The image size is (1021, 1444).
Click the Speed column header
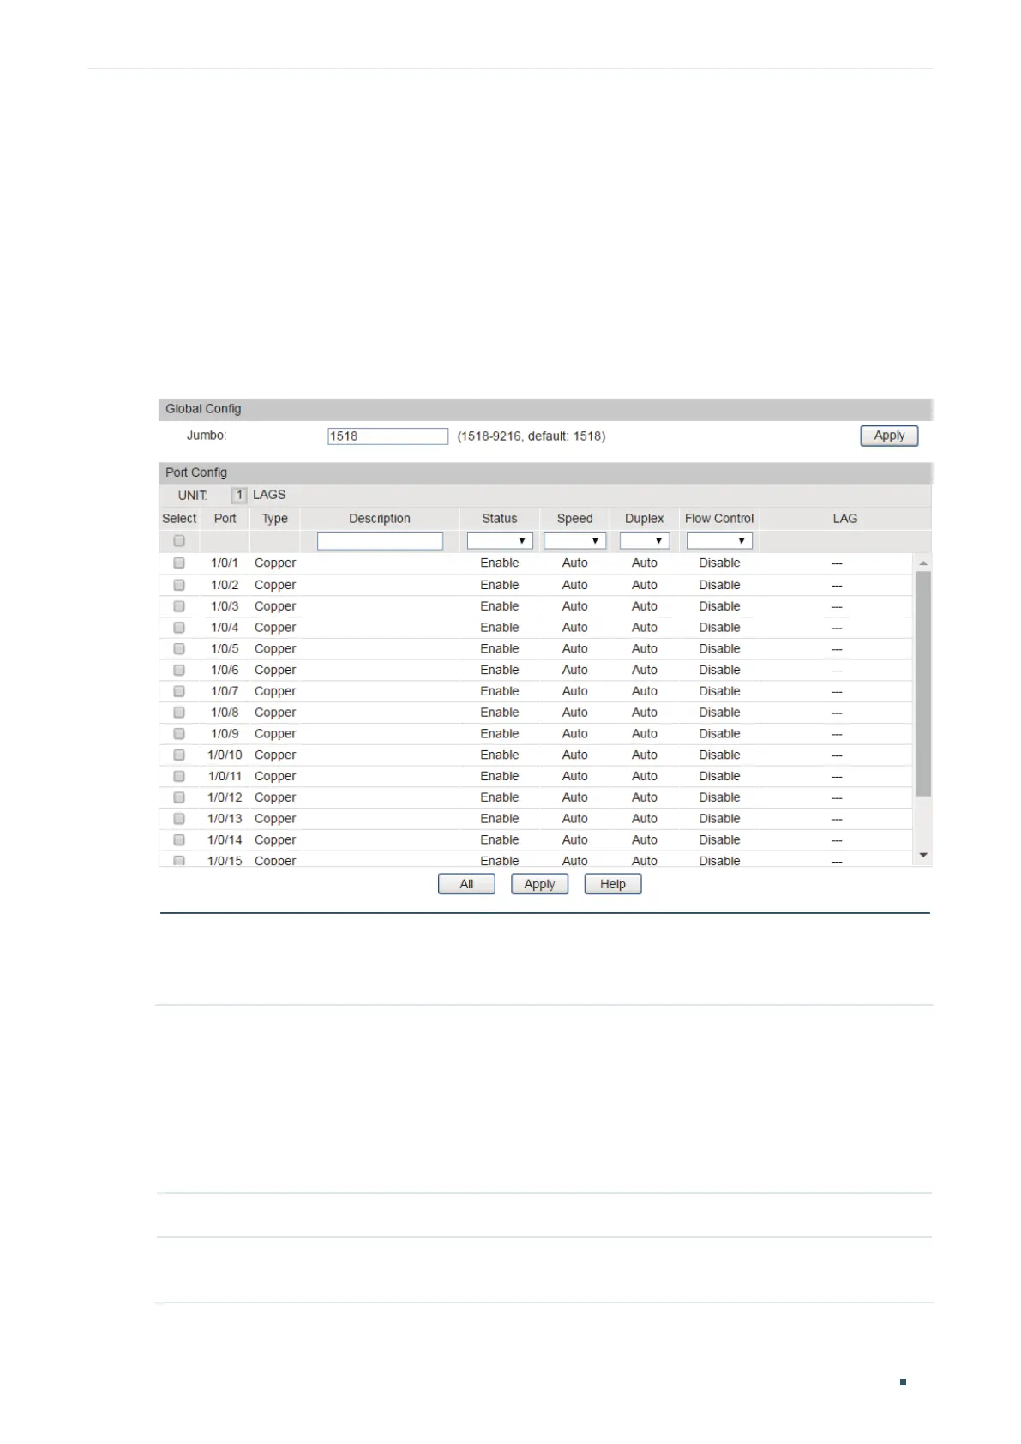click(x=574, y=519)
